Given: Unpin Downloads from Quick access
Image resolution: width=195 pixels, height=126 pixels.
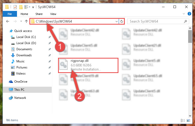Looking at the screenshot, I should [50, 55].
